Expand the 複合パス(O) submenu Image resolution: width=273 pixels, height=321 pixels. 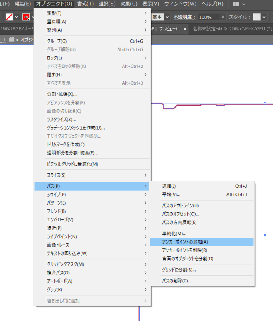click(93, 273)
